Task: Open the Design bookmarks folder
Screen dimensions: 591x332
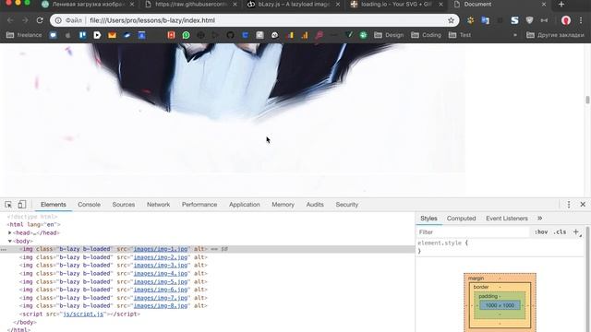Action: click(389, 35)
